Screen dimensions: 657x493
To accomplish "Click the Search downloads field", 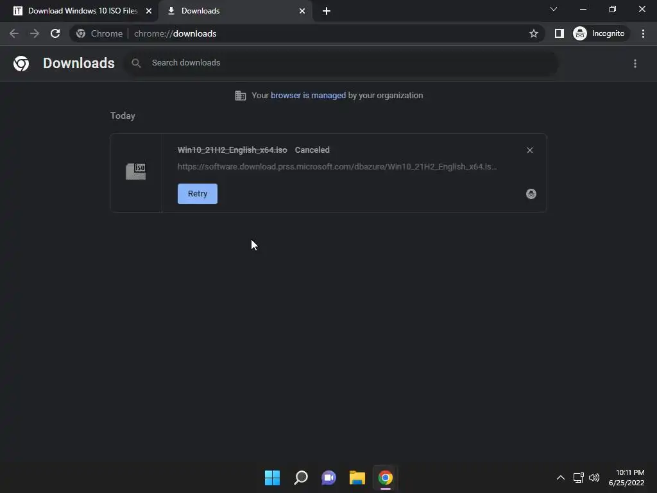I will 341,63.
